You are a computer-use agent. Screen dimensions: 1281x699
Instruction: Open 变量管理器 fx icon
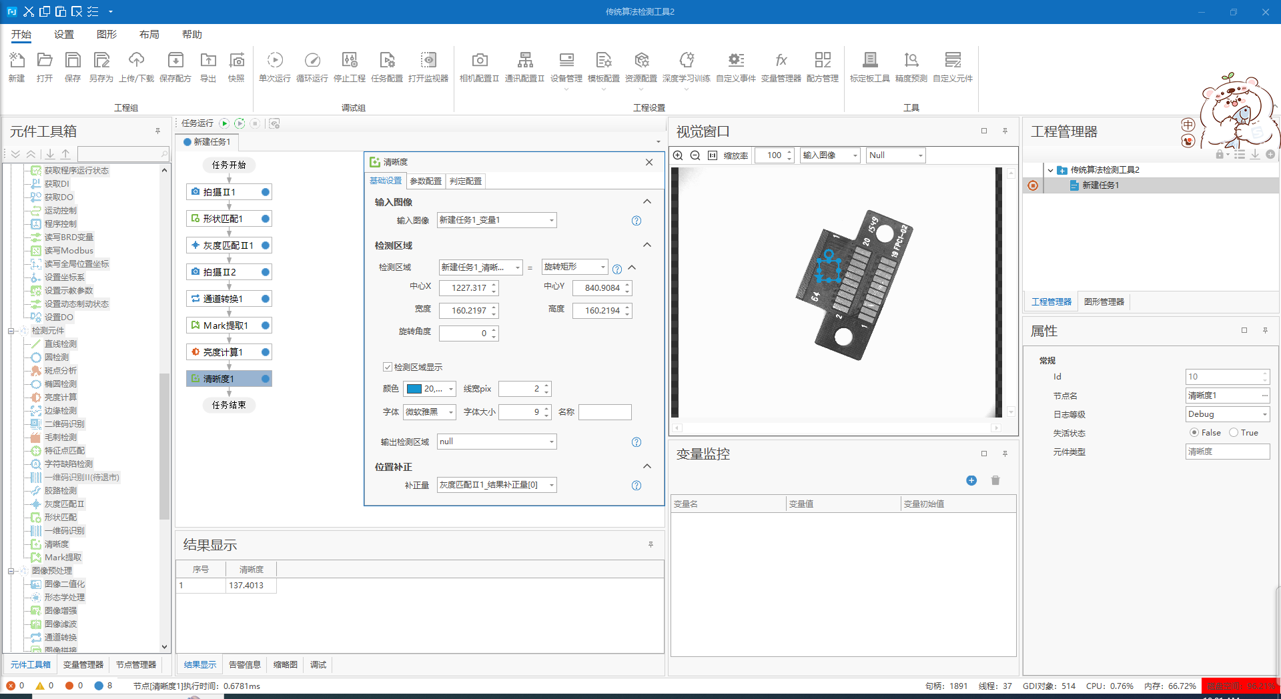point(781,61)
